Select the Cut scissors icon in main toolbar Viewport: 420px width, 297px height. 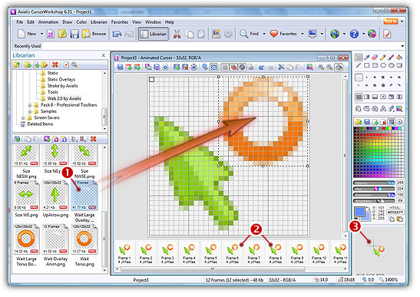coord(177,34)
